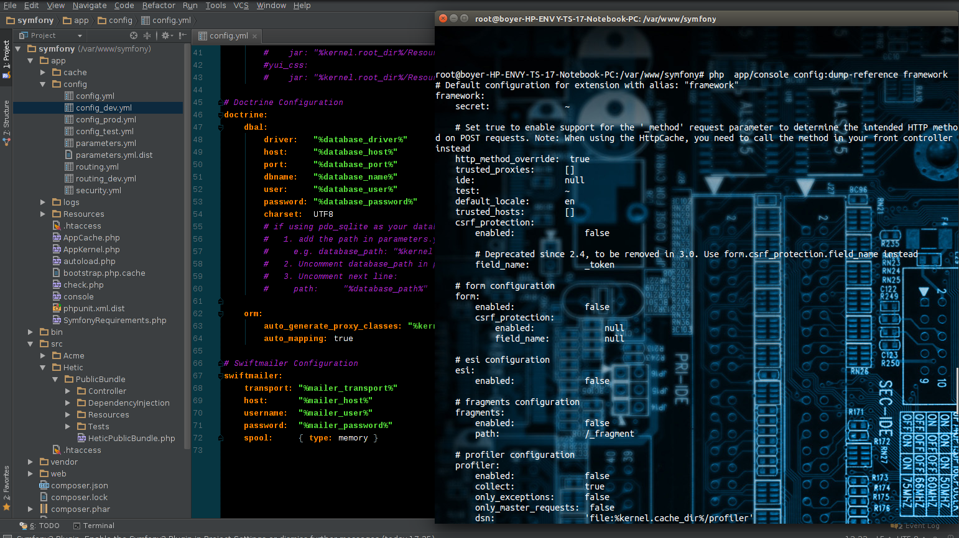Click the composer.phar archive icon
Screen dimensions: 959x538
[44, 509]
